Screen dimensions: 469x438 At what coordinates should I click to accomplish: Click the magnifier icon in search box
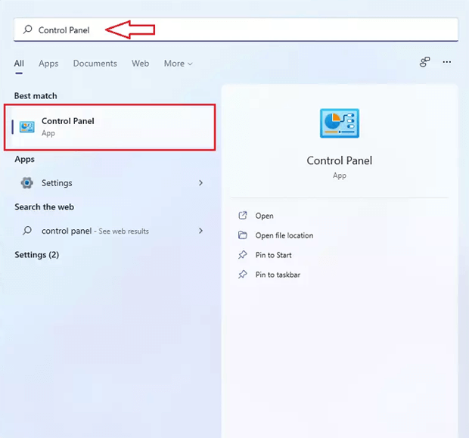tap(28, 30)
